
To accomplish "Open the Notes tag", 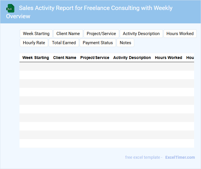I will click(x=125, y=43).
